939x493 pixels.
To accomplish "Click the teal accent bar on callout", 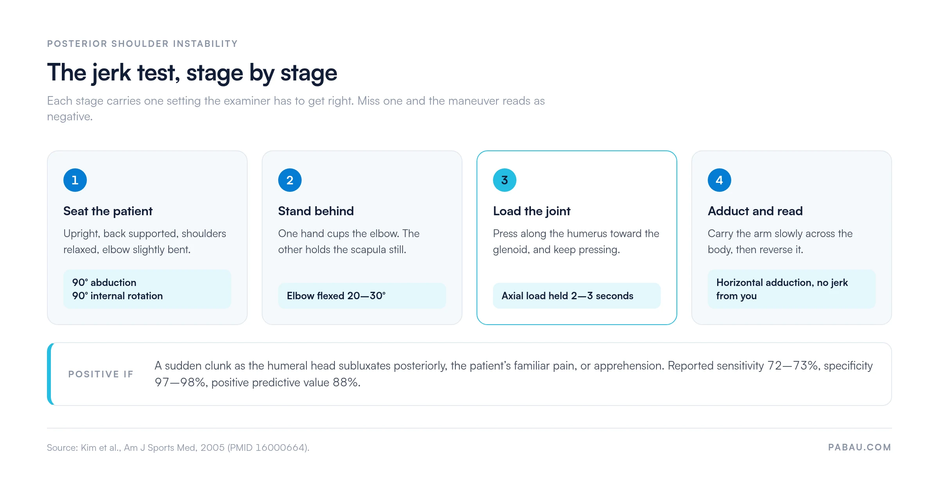I will (x=49, y=374).
